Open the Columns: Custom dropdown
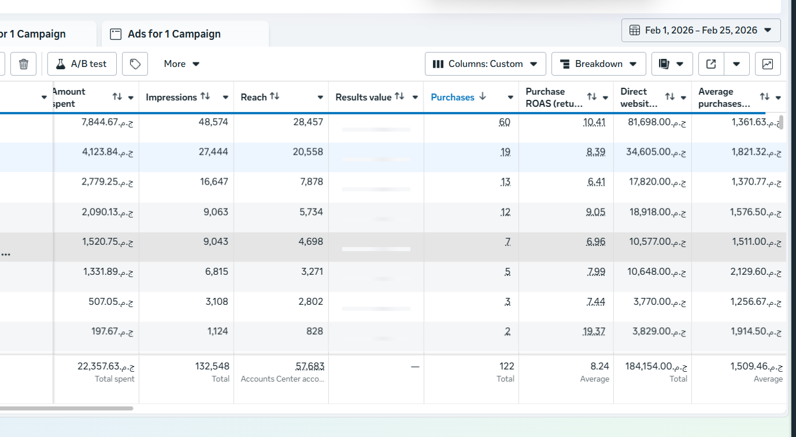The width and height of the screenshot is (796, 437). [485, 64]
